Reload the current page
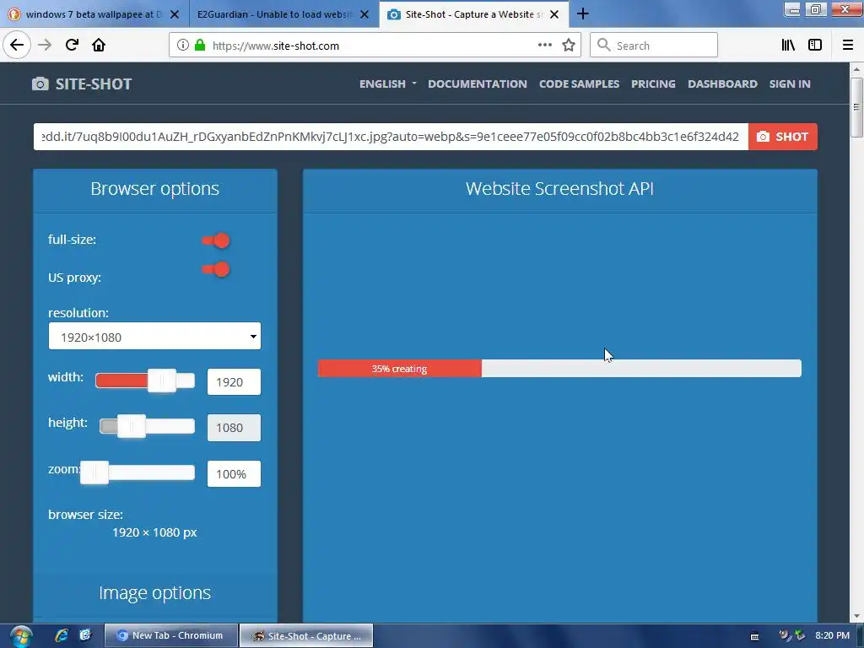The image size is (864, 648). click(x=72, y=46)
